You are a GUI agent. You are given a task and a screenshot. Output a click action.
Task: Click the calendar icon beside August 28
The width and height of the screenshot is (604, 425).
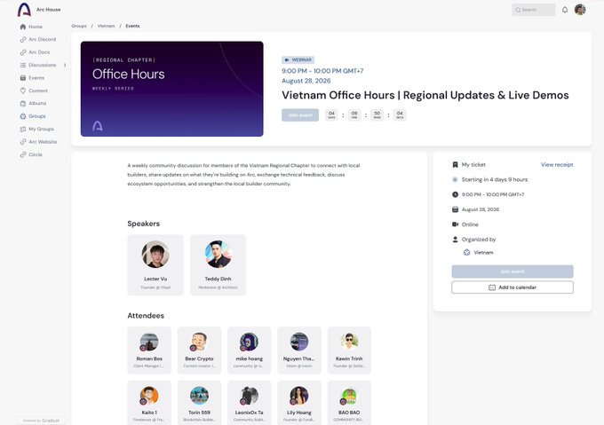click(455, 209)
